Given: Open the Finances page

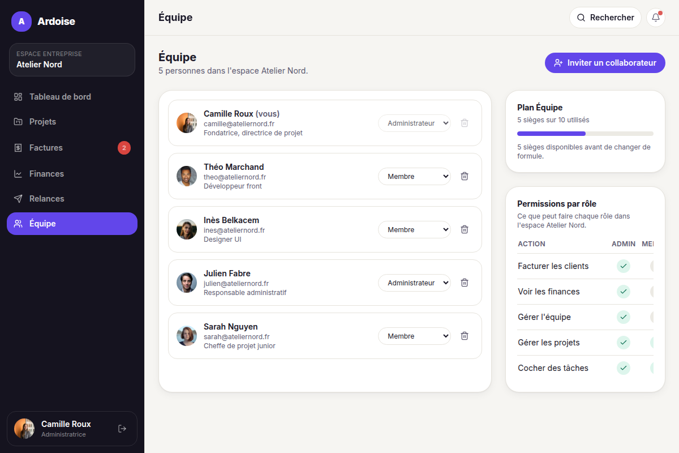Looking at the screenshot, I should tap(72, 174).
